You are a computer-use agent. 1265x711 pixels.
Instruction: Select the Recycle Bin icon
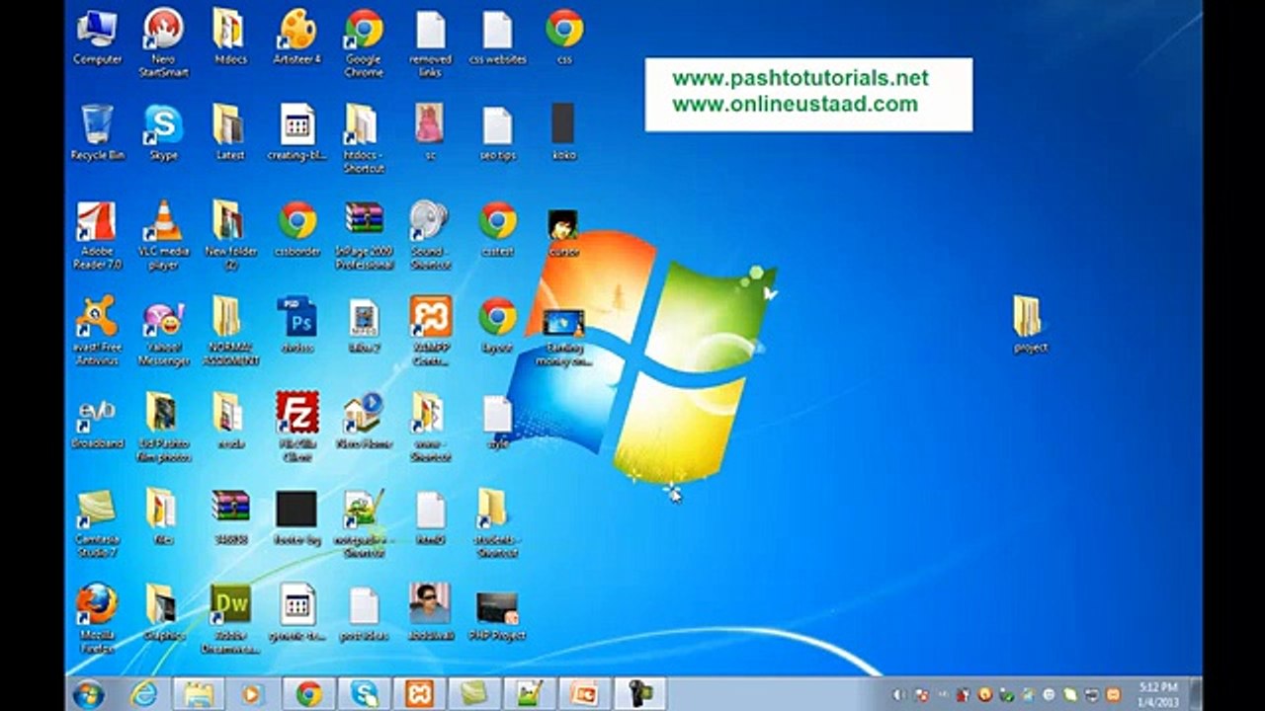pos(97,133)
